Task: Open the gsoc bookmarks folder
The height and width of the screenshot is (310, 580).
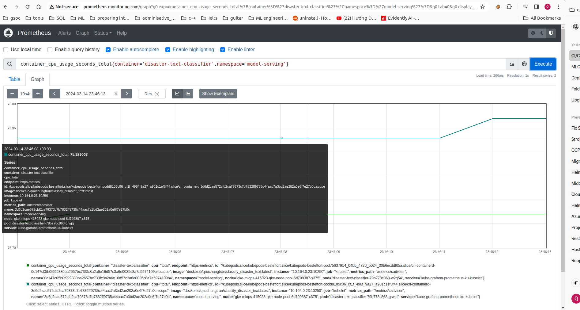Action: click(12, 18)
